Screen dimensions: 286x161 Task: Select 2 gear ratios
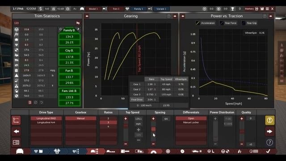click(x=108, y=118)
